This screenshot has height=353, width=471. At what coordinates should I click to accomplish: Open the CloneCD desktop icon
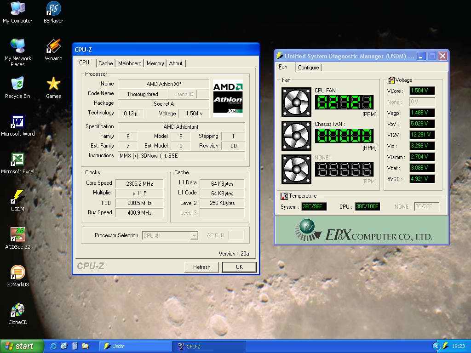(x=17, y=310)
